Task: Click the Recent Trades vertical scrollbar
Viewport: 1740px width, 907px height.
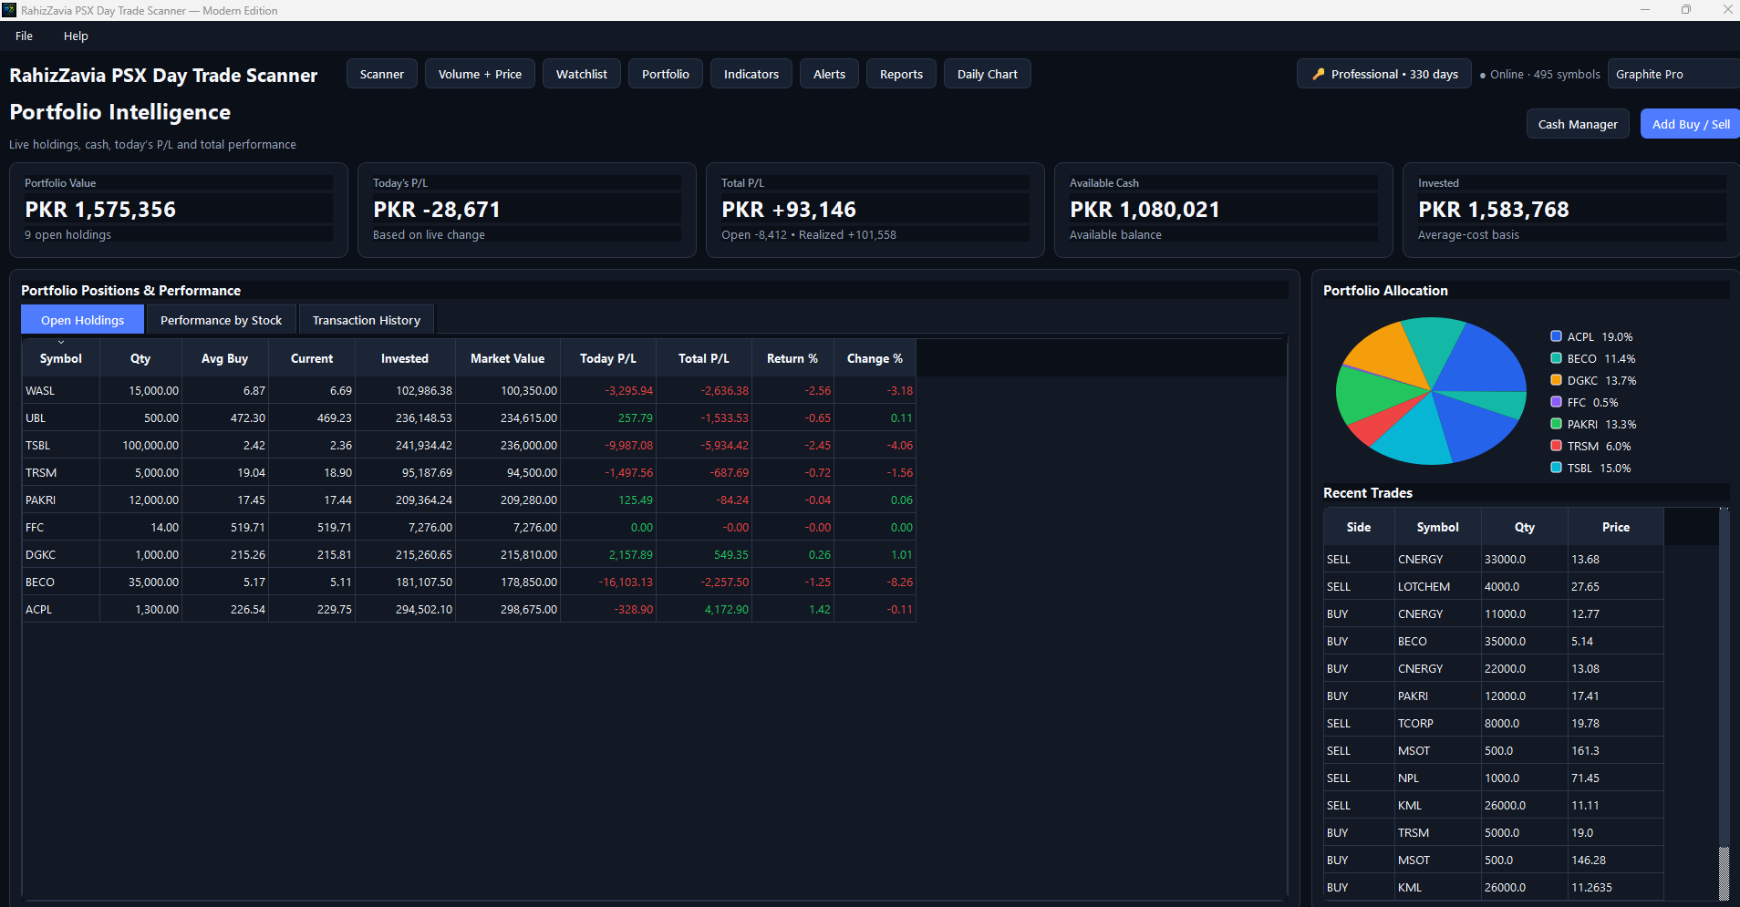Action: point(1724,704)
